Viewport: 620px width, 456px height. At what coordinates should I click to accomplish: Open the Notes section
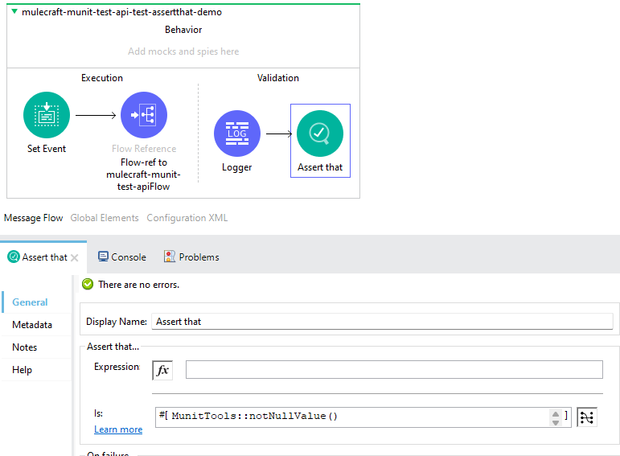pos(25,347)
